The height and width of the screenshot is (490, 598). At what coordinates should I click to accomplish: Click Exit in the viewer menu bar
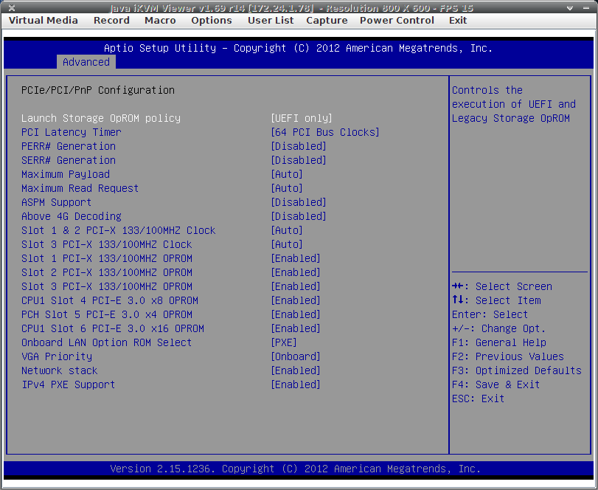coord(458,20)
